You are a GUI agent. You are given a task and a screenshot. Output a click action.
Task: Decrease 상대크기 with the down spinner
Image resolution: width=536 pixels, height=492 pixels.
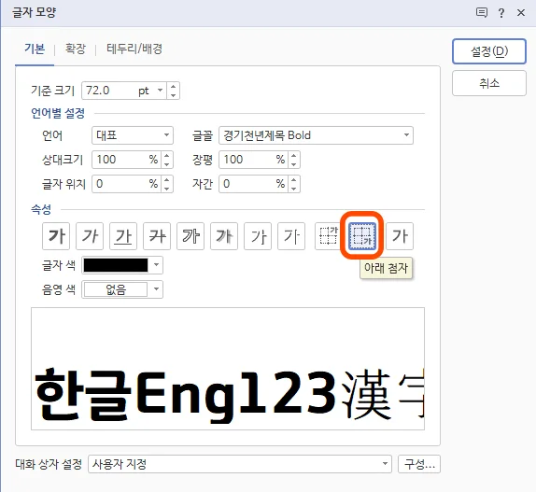tap(167, 164)
